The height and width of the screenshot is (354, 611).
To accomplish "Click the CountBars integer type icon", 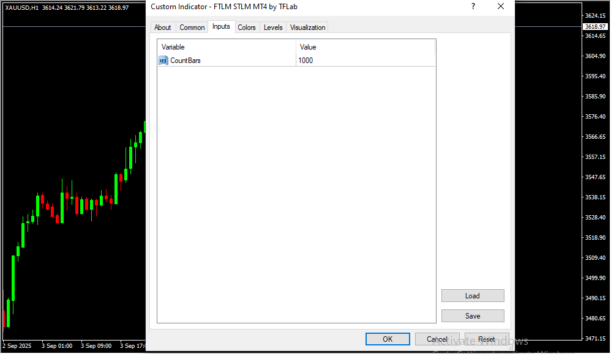I will 163,61.
